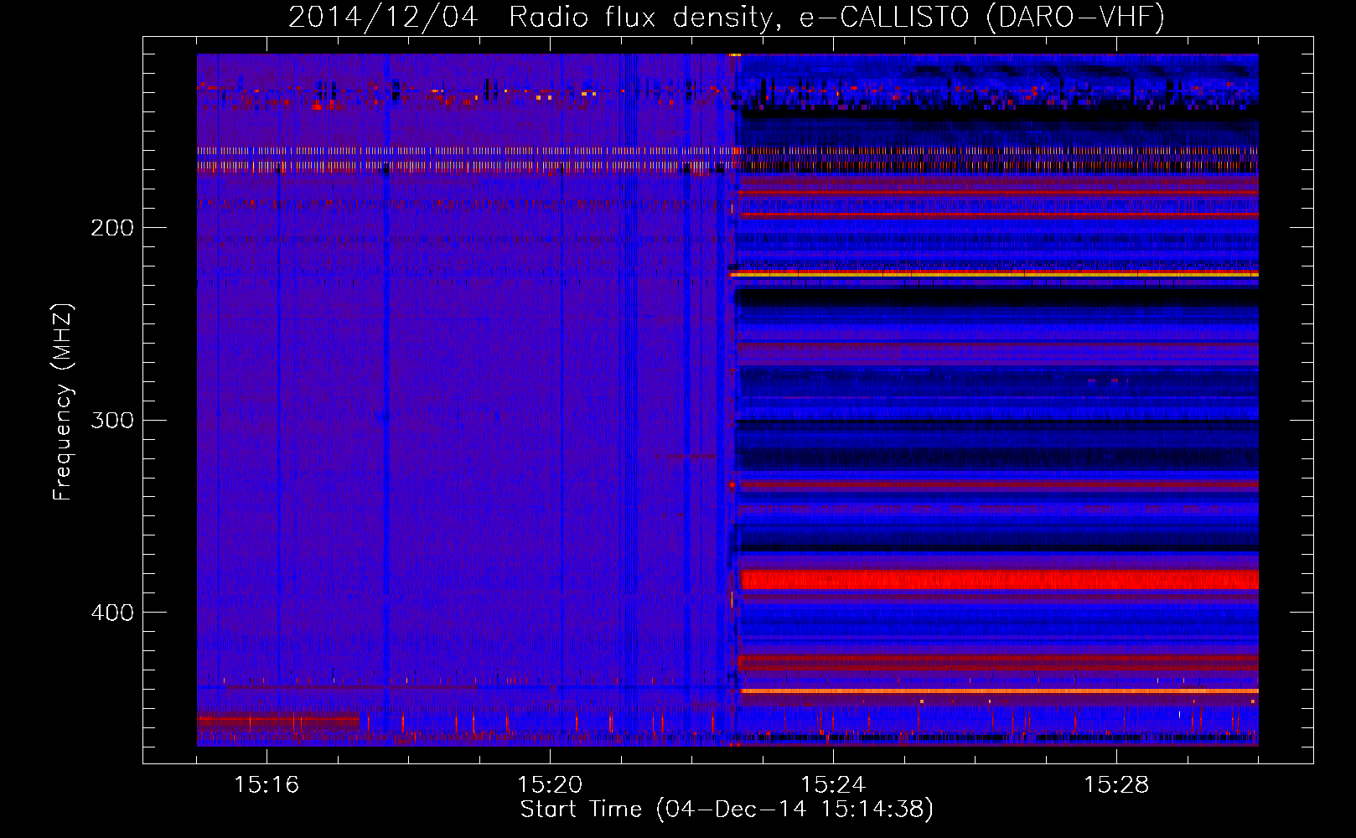Image resolution: width=1356 pixels, height=838 pixels.
Task: Click the yellow-orange line near 225 MHz
Action: point(996,274)
